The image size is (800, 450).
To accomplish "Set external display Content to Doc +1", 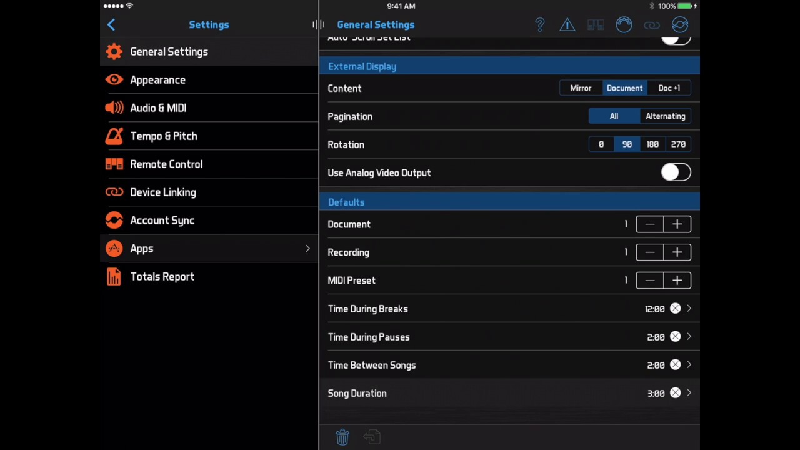I will point(669,88).
